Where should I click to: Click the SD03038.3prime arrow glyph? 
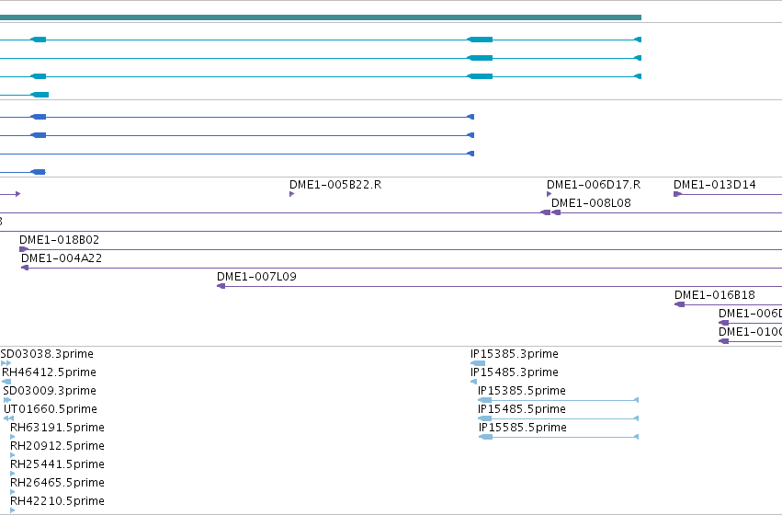click(x=6, y=363)
